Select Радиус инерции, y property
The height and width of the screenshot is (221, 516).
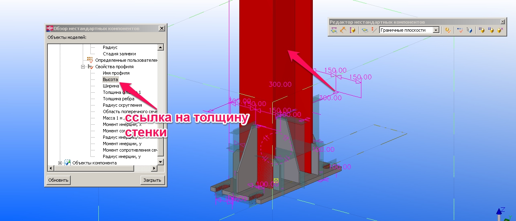pos(122,156)
